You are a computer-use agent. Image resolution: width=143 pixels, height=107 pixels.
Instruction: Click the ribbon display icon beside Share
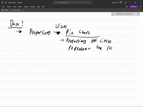[141, 7]
